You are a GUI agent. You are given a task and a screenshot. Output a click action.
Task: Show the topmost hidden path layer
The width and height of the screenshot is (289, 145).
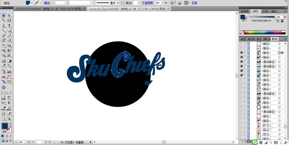241,44
